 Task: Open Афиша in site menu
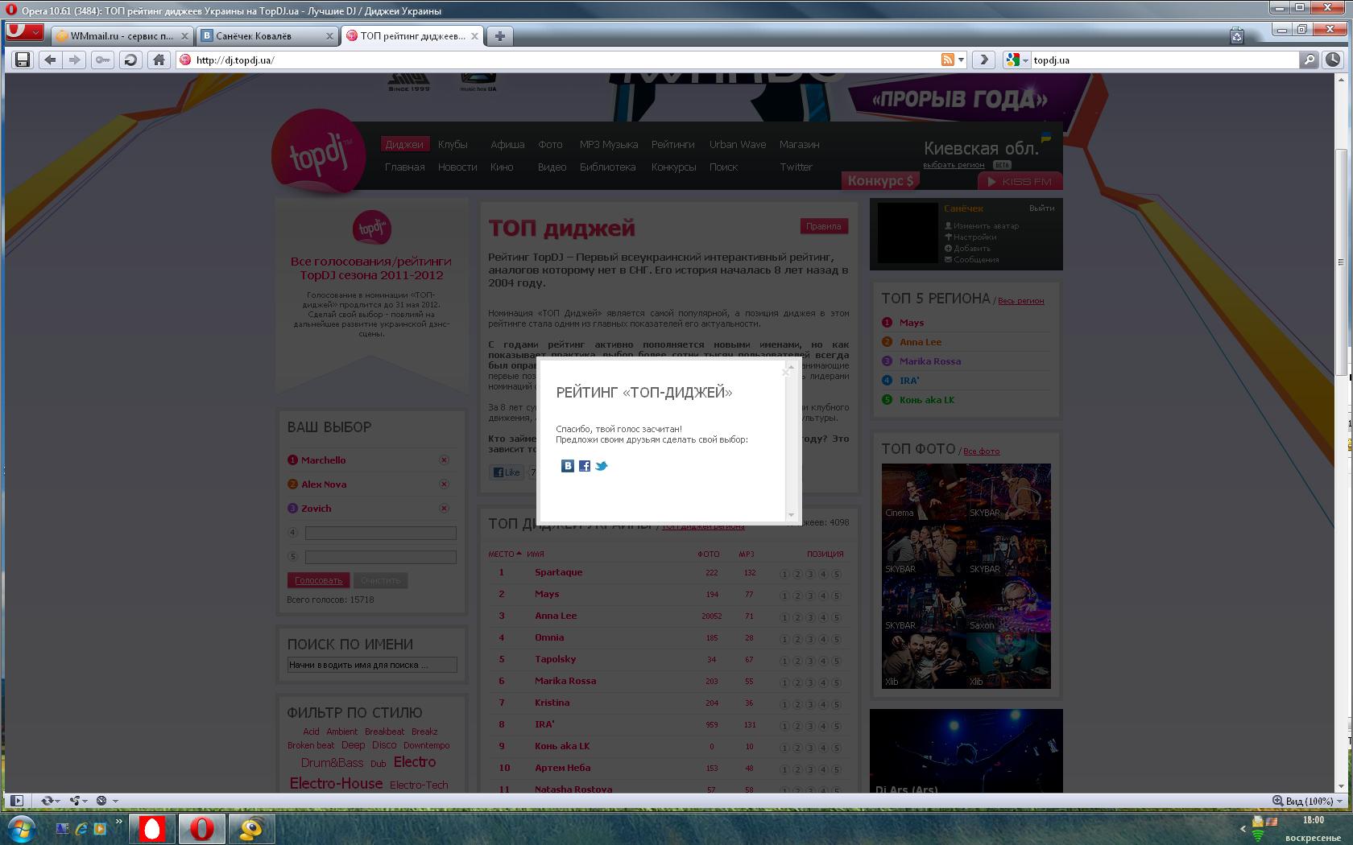click(507, 144)
